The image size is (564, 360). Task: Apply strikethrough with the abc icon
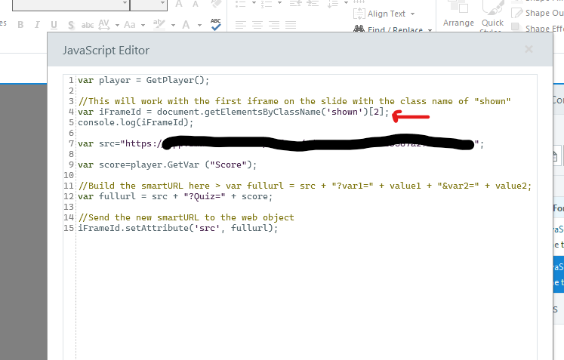point(88,25)
